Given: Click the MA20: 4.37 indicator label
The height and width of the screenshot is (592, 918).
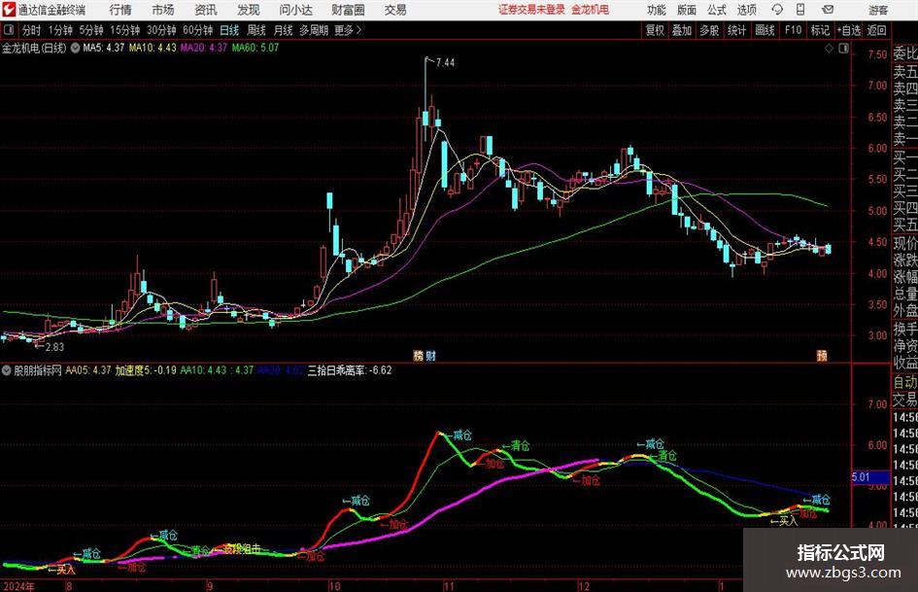Looking at the screenshot, I should 203,48.
